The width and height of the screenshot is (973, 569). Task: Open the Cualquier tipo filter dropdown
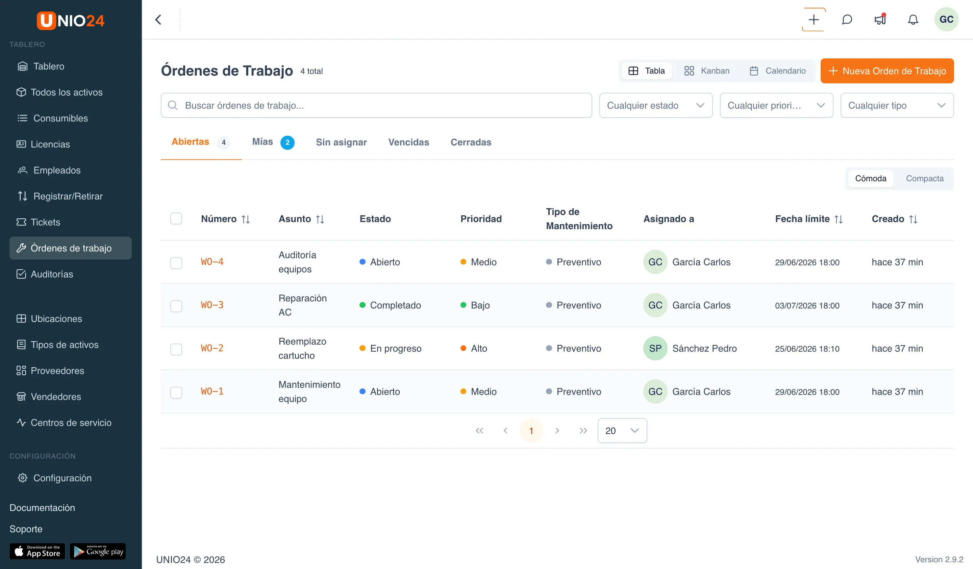pyautogui.click(x=897, y=105)
